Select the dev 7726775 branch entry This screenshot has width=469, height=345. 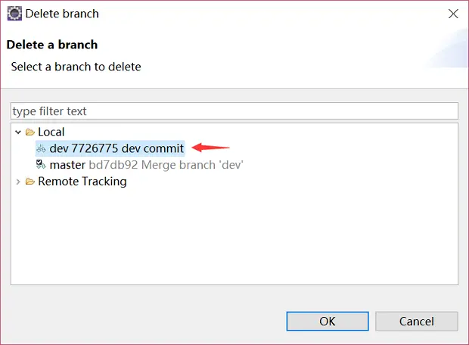click(x=110, y=148)
